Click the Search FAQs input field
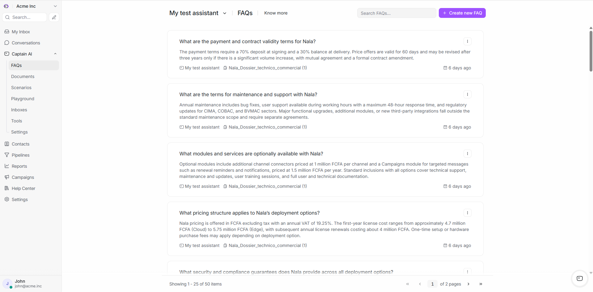The width and height of the screenshot is (593, 292). pos(396,13)
